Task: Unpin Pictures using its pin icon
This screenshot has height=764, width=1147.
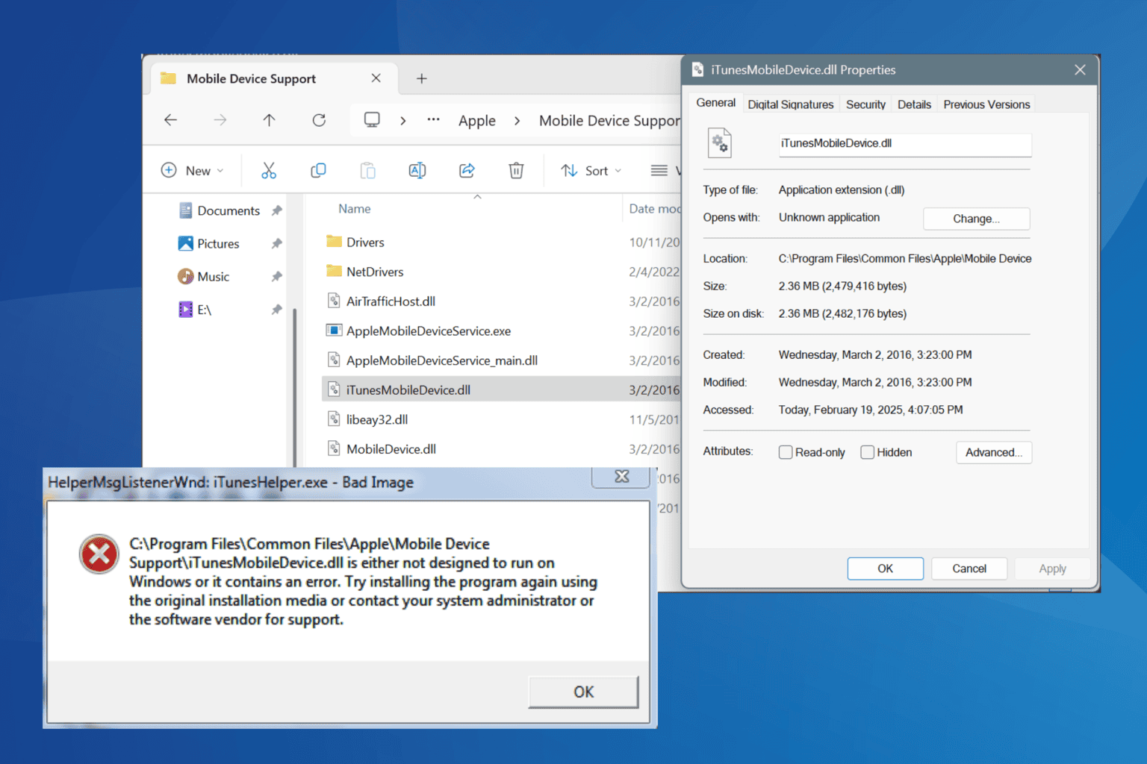Action: pyautogui.click(x=277, y=244)
